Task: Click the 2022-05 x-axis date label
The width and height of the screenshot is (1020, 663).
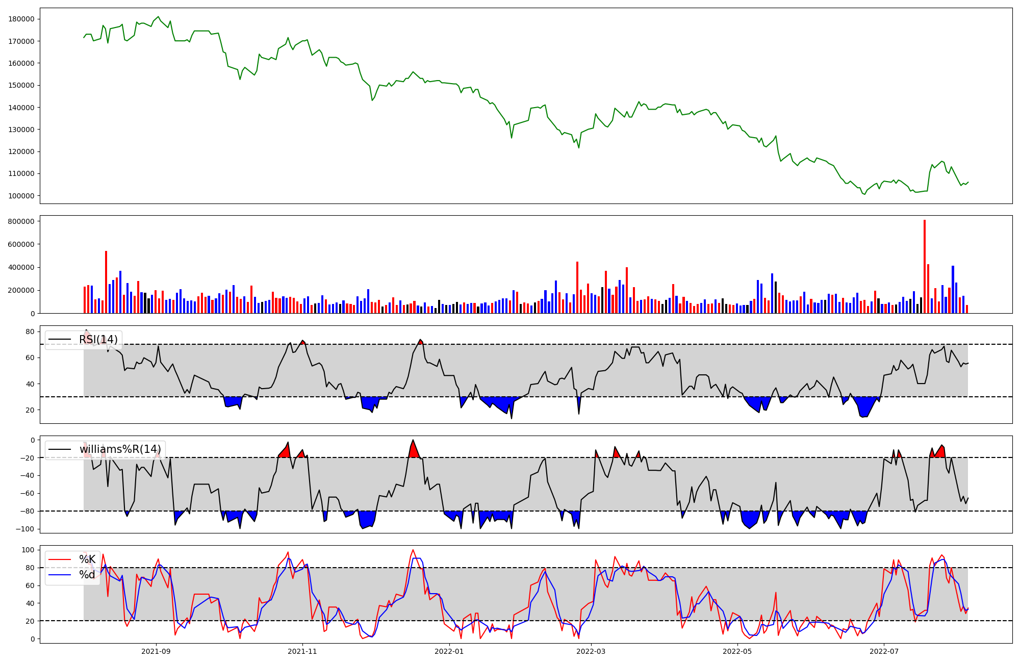Action: (737, 651)
